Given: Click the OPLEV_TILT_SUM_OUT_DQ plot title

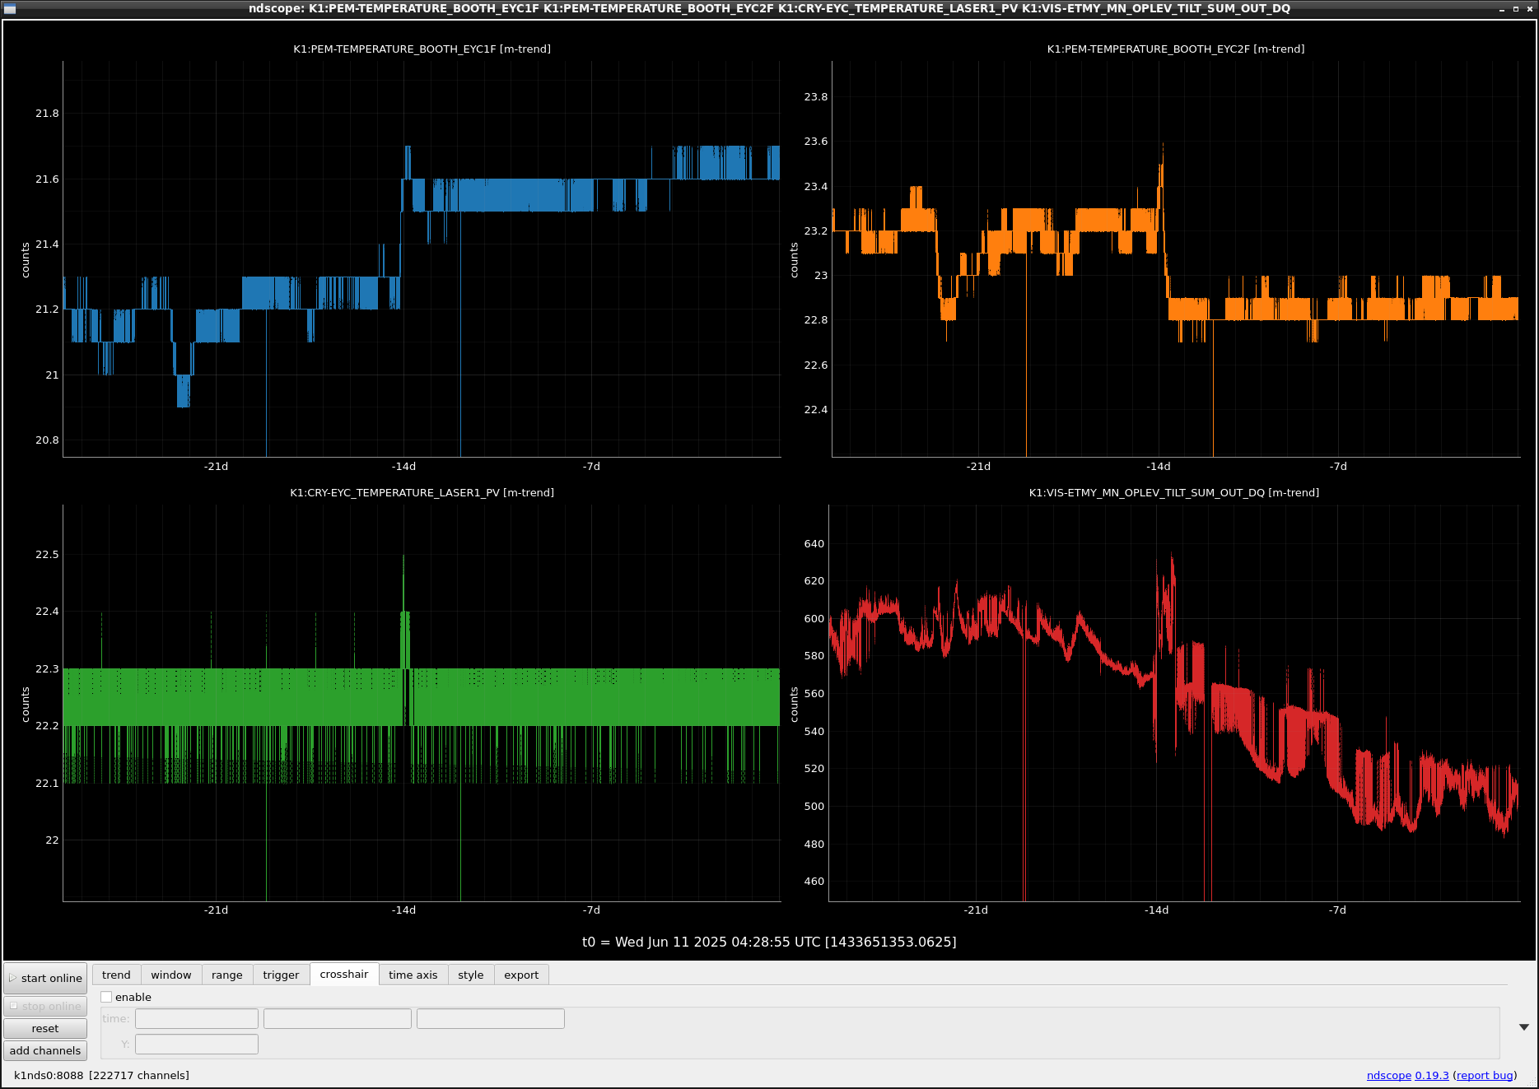Looking at the screenshot, I should 1174,492.
